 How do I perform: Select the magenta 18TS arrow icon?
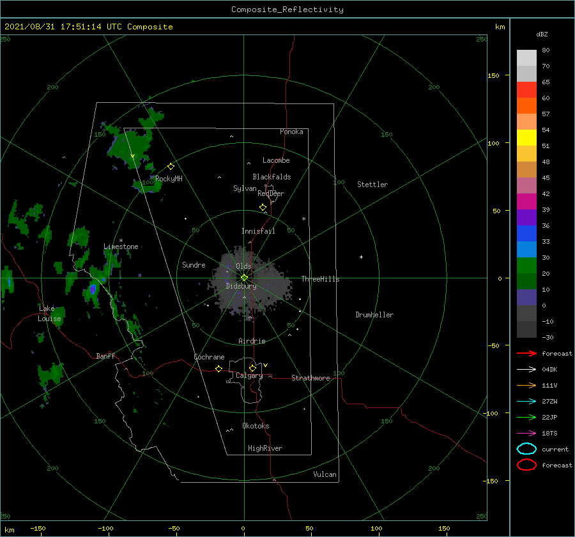click(x=526, y=434)
